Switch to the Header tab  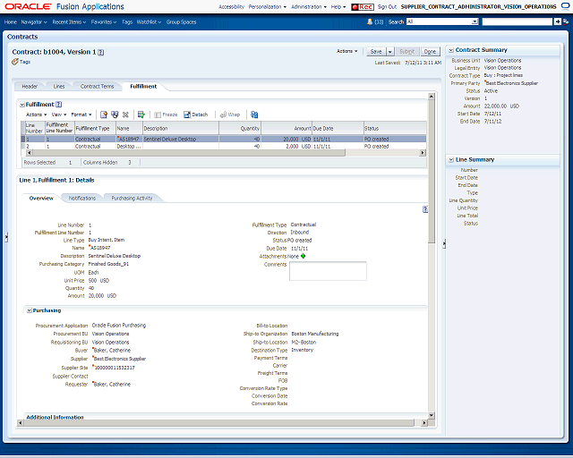[x=30, y=87]
